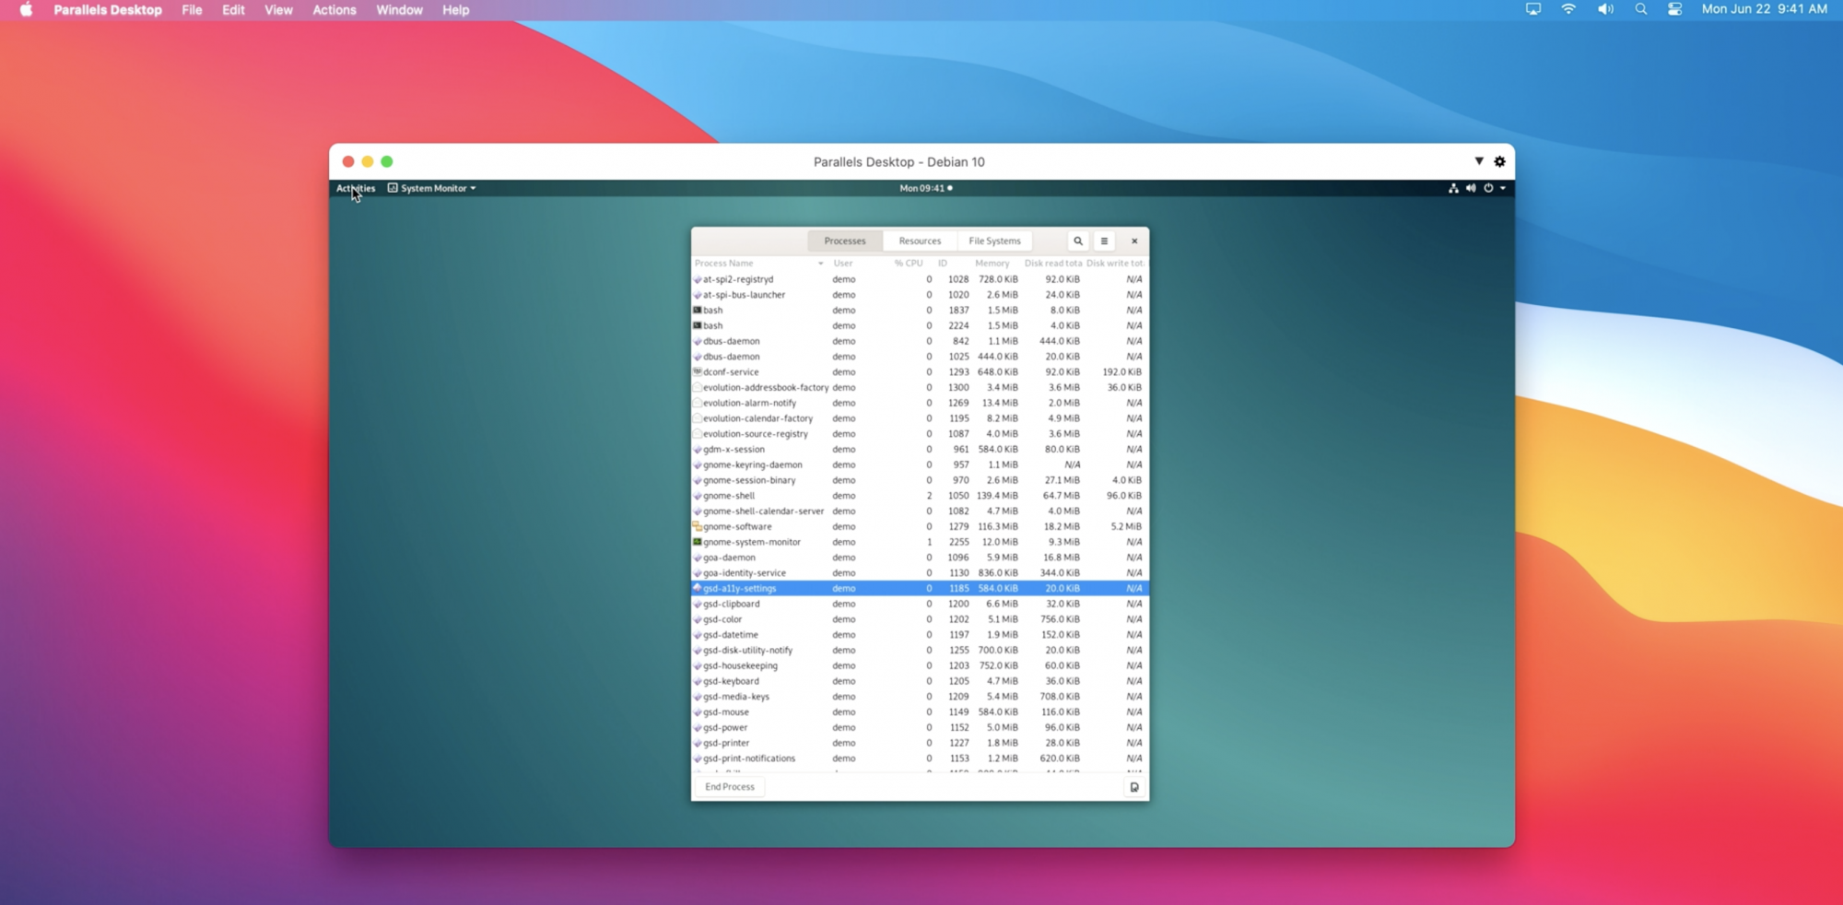Click the Debian power icon
This screenshot has height=905, width=1843.
tap(1488, 188)
